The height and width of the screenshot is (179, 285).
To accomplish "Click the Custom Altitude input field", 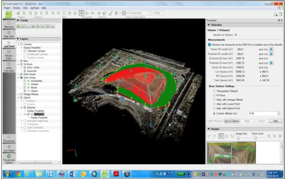I will 263,113.
